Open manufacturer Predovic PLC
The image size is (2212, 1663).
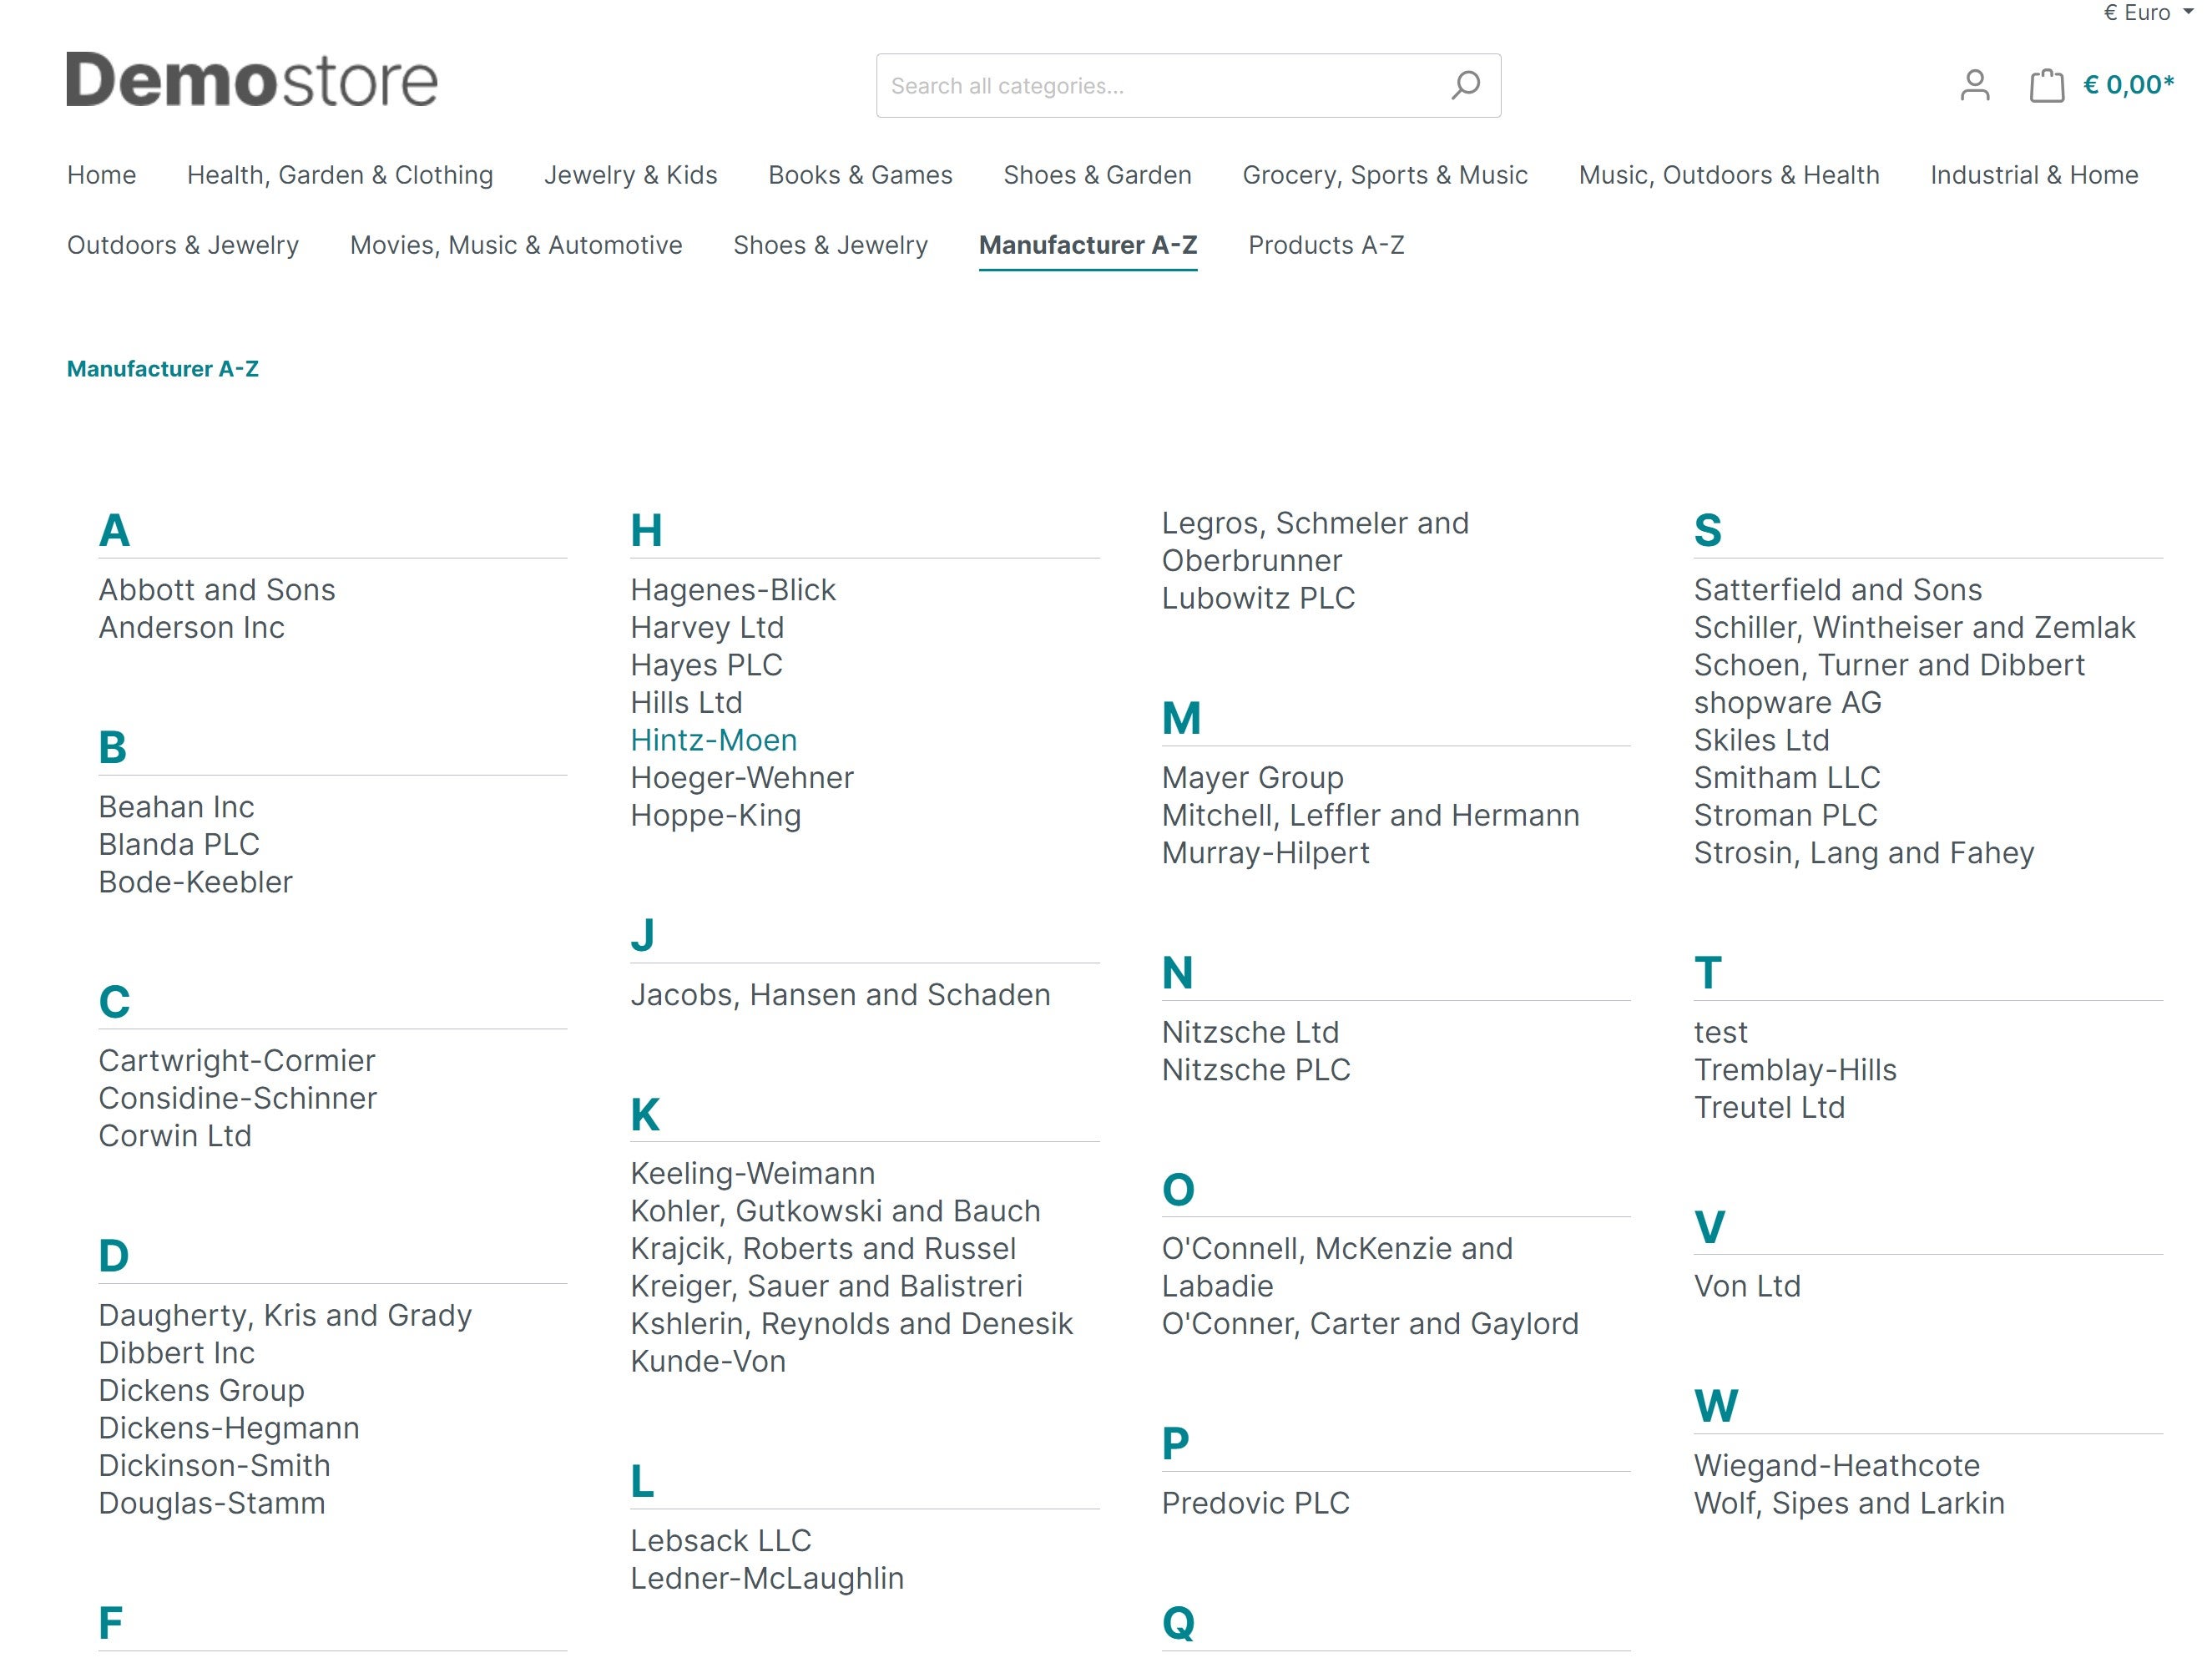coord(1256,1504)
